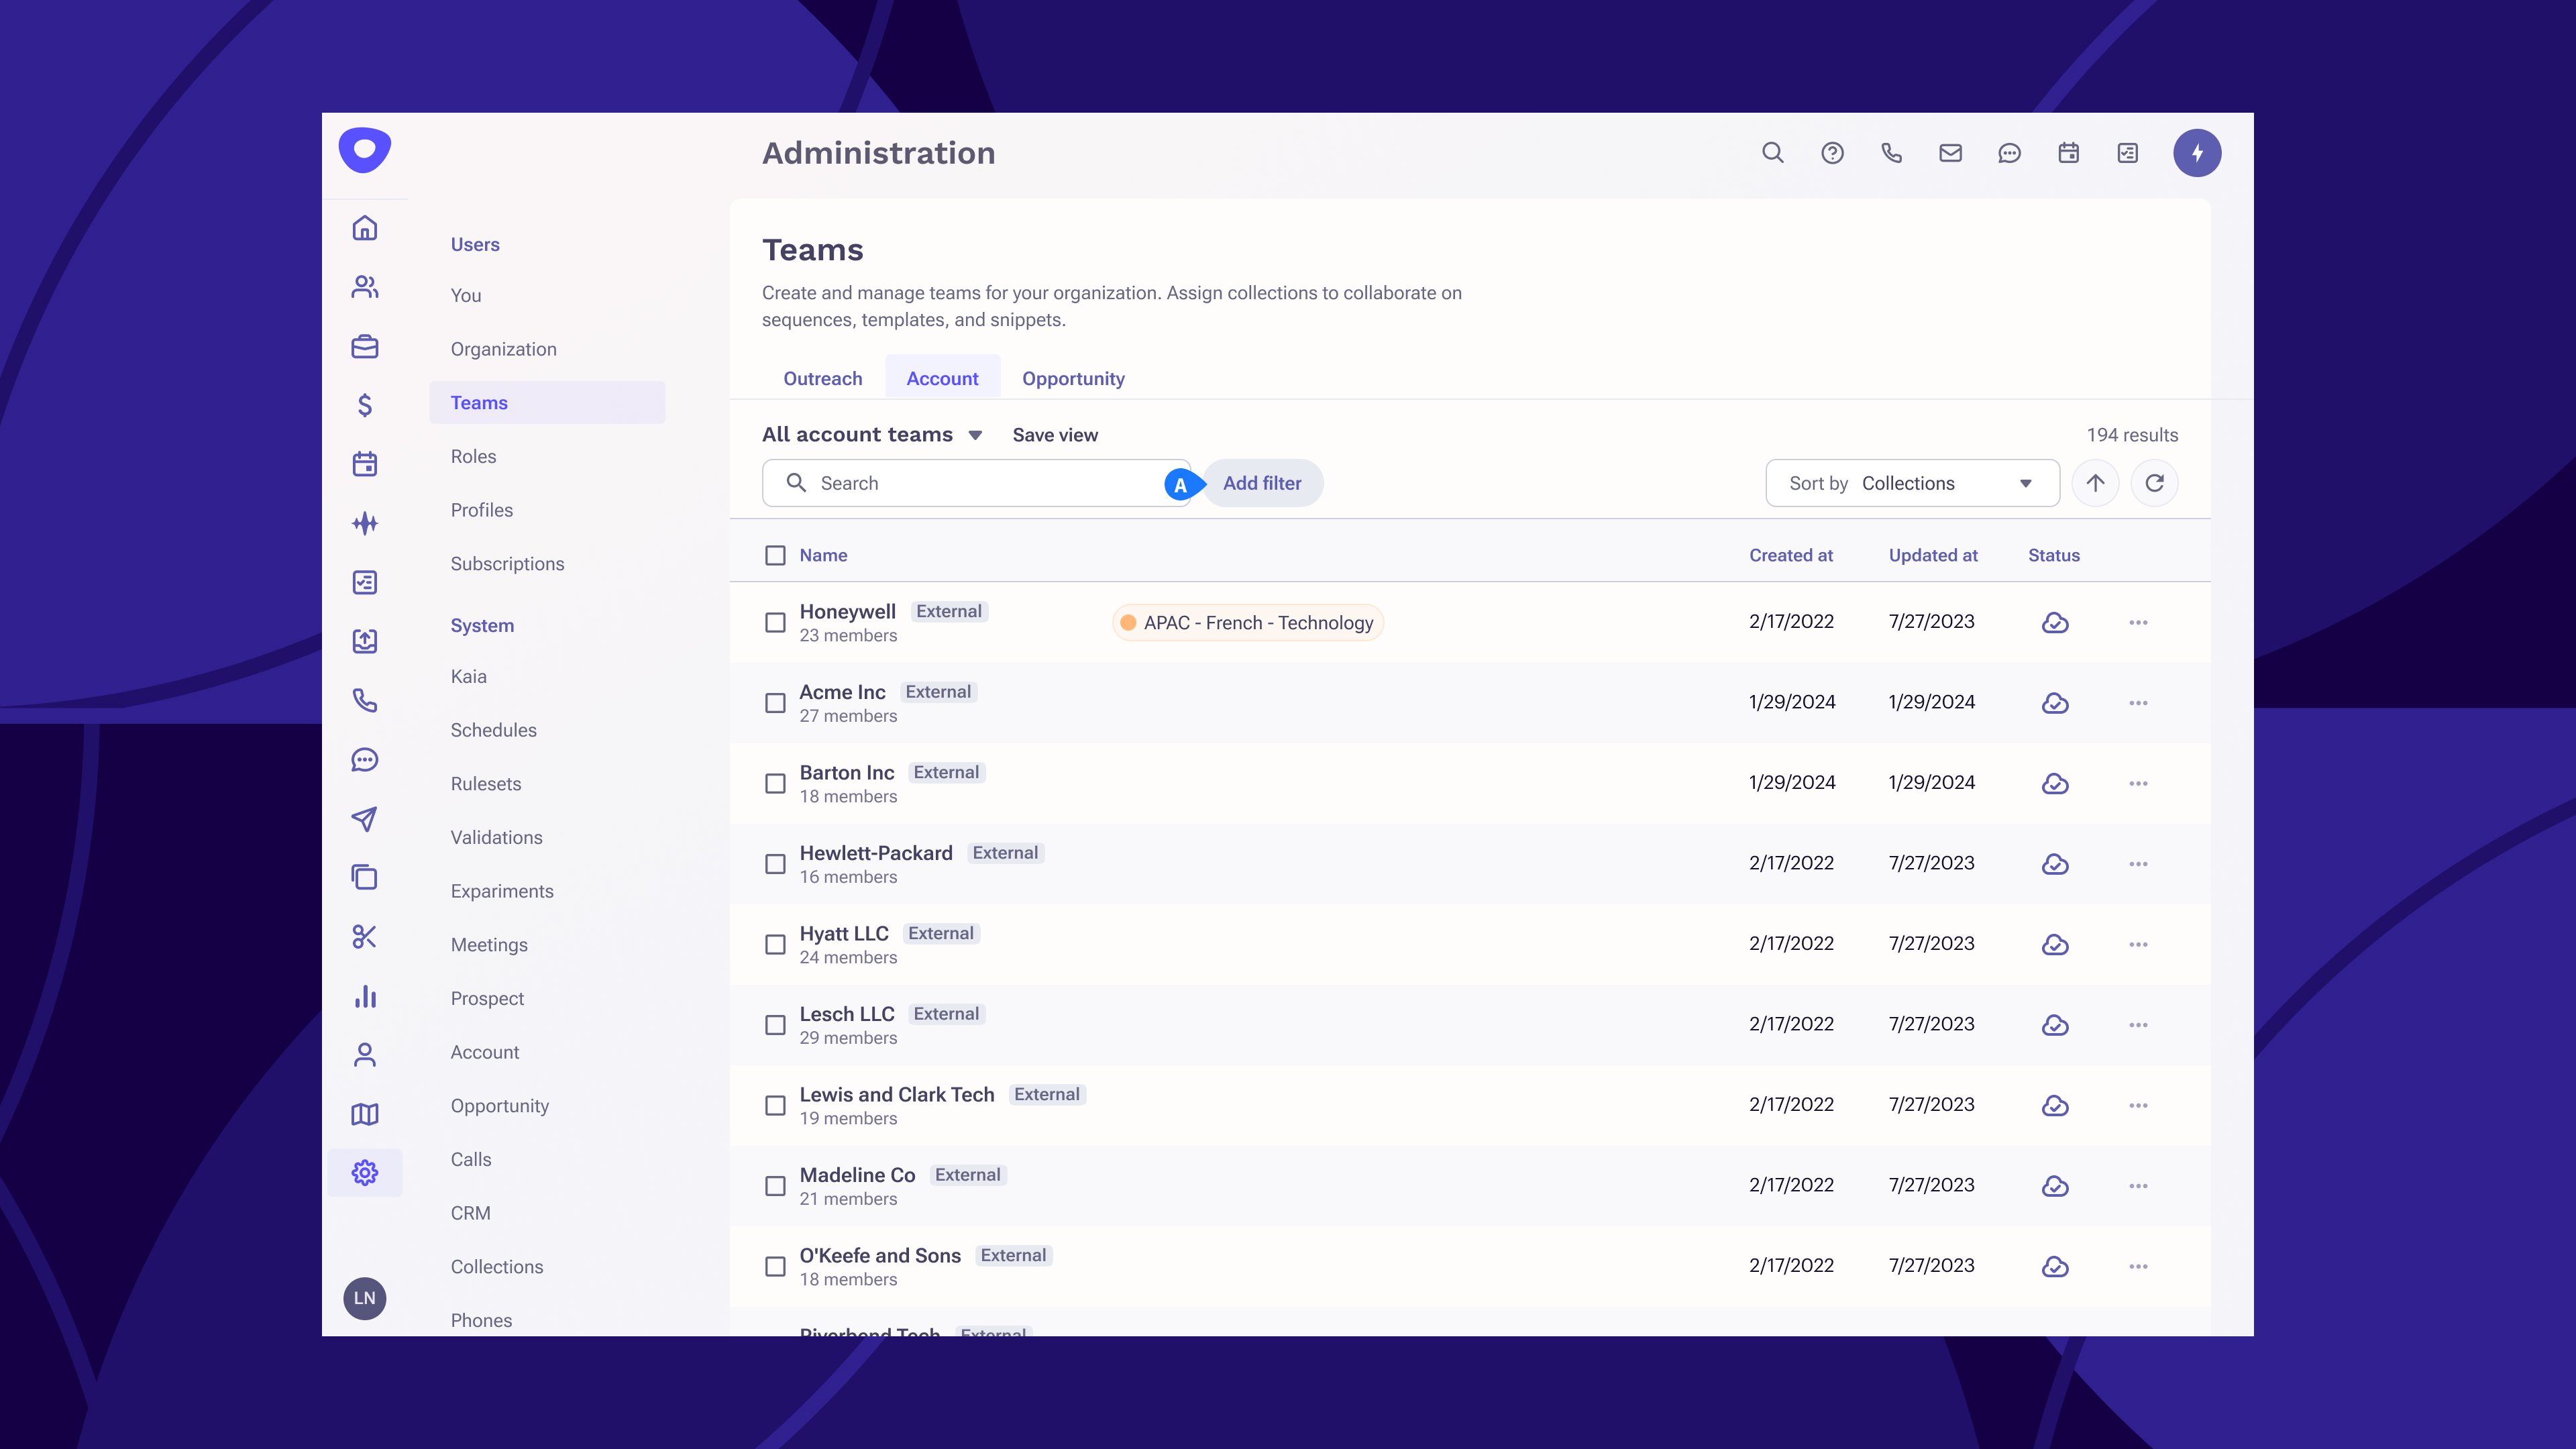Switch to the Account tab
Viewport: 2576px width, 1449px height.
(x=942, y=378)
